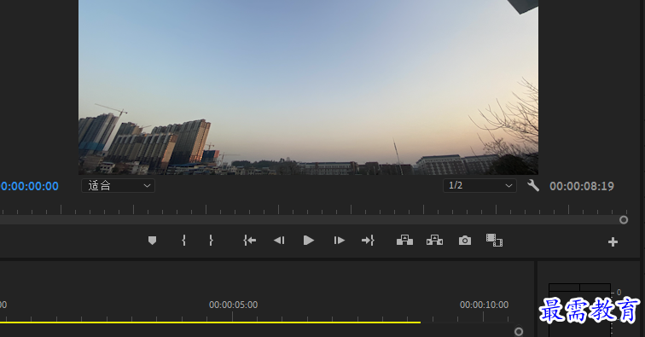The image size is (645, 337).
Task: Open monitor settings wrench icon
Action: 533,186
